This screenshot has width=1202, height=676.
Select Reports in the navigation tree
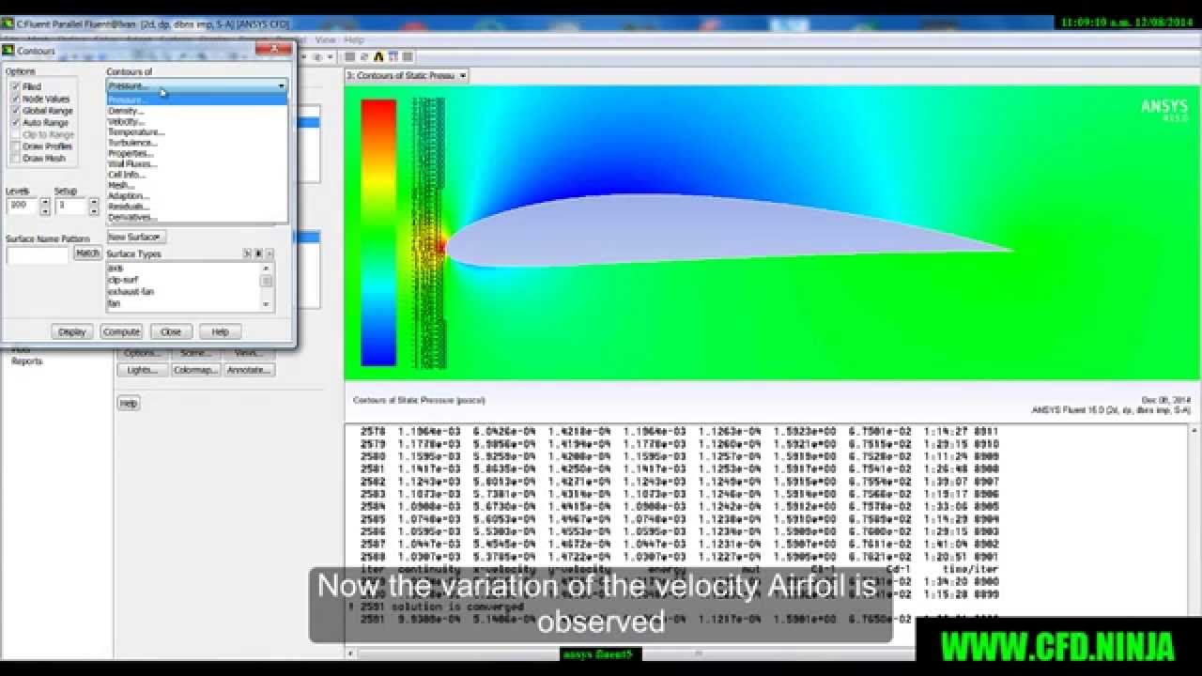[26, 361]
